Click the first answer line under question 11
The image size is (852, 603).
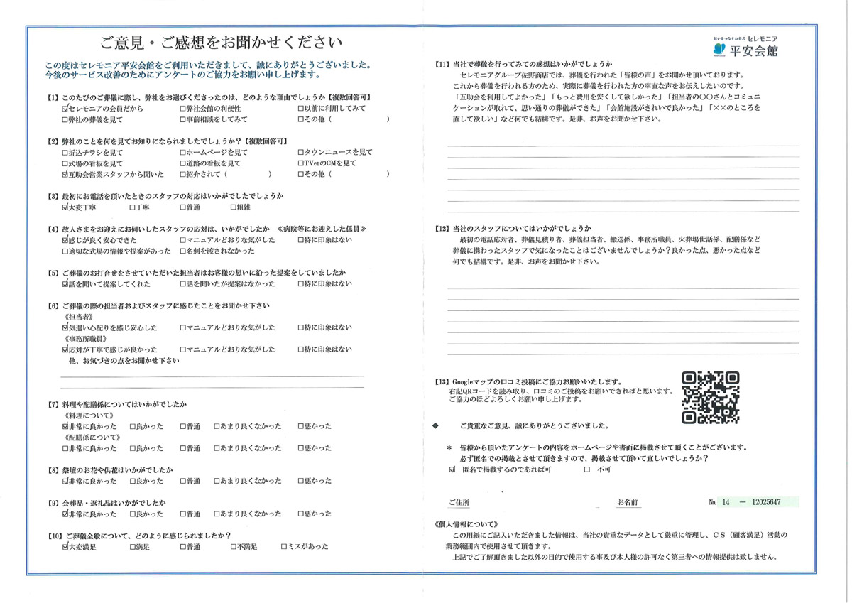click(623, 143)
